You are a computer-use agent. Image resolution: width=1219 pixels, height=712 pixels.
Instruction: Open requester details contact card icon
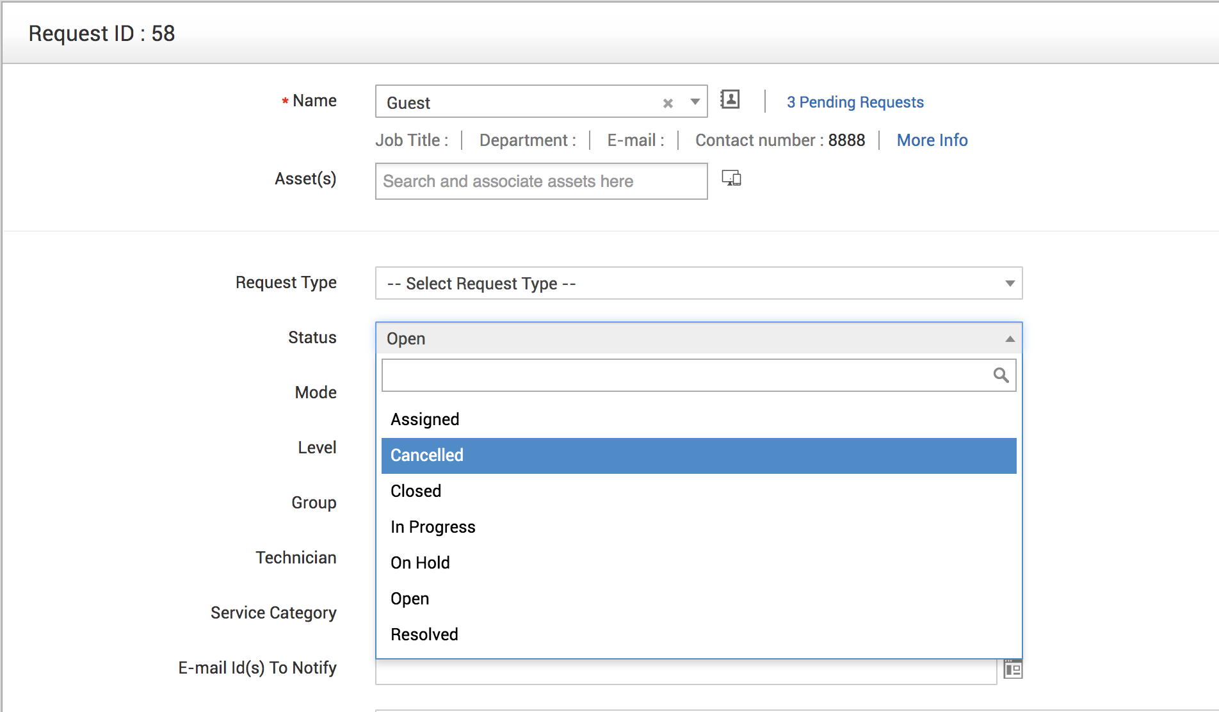pos(730,99)
